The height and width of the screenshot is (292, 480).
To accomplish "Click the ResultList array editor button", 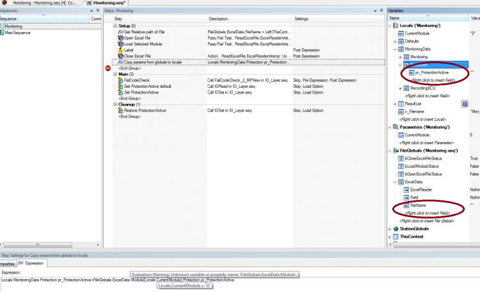I will pyautogui.click(x=465, y=104).
